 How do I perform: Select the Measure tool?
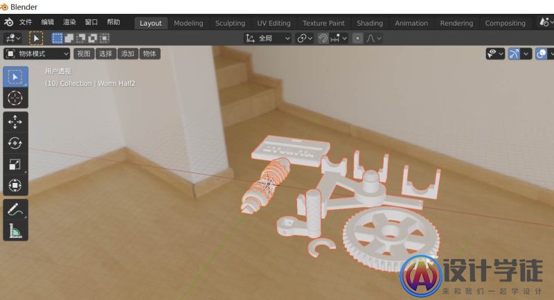pos(15,231)
